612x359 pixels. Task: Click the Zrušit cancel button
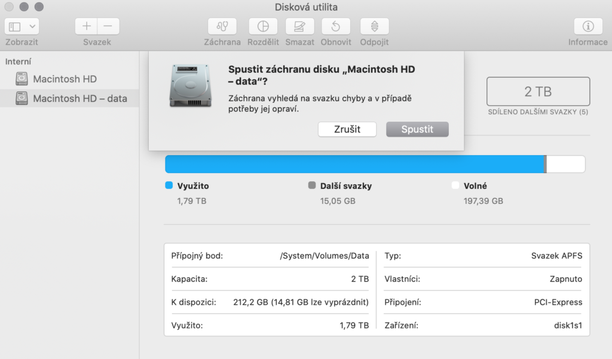(x=347, y=129)
